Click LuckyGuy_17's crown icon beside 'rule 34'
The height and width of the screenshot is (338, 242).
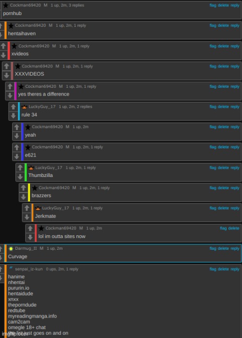24,107
